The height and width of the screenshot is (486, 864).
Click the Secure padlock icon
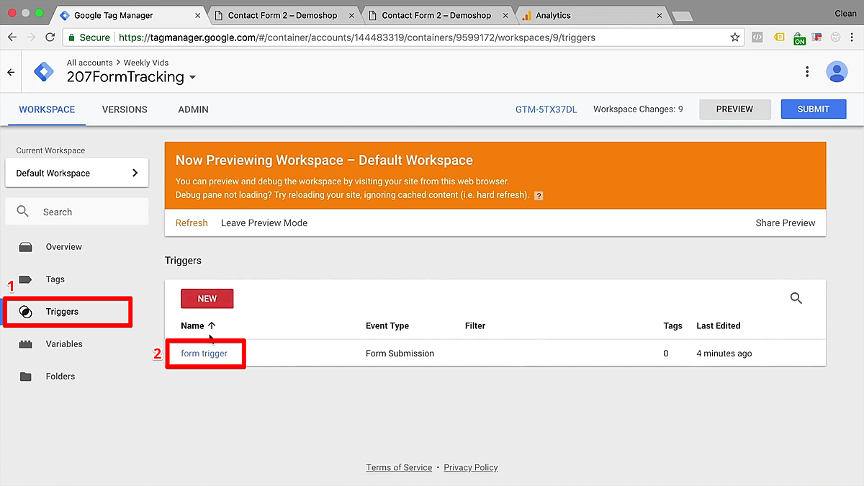point(71,37)
